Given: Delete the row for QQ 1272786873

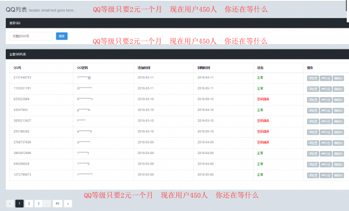Looking at the screenshot, I should pyautogui.click(x=339, y=176).
